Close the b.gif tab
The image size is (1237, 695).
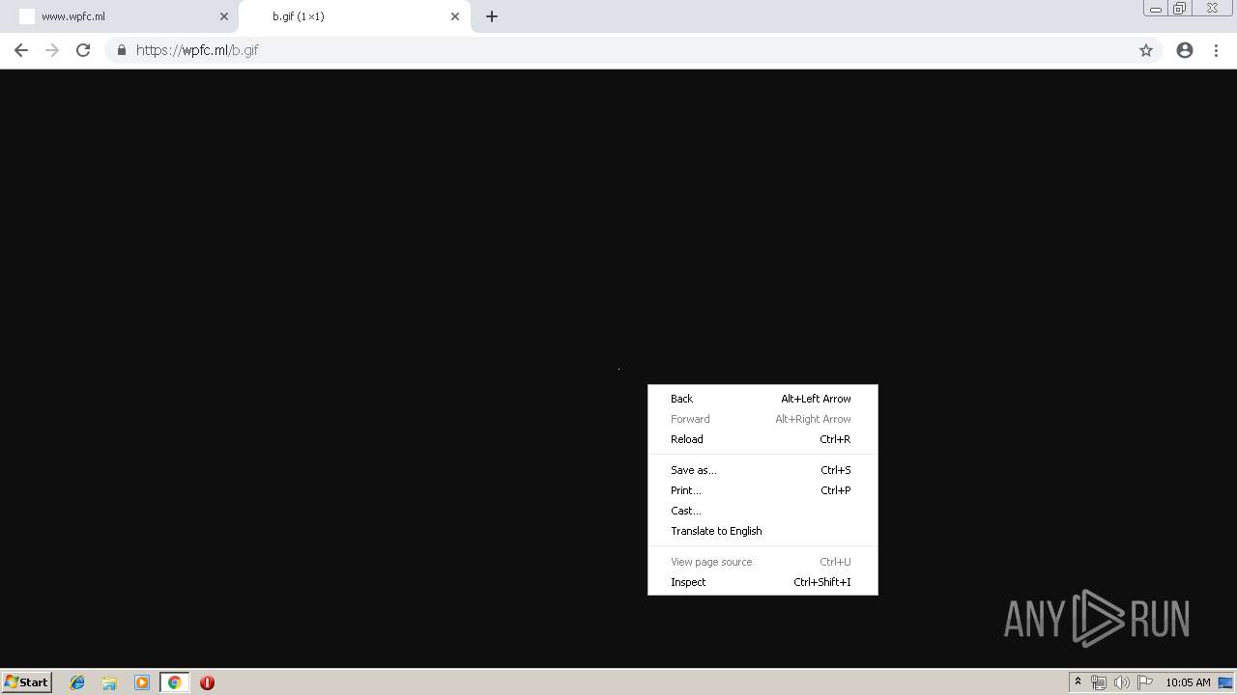(455, 16)
